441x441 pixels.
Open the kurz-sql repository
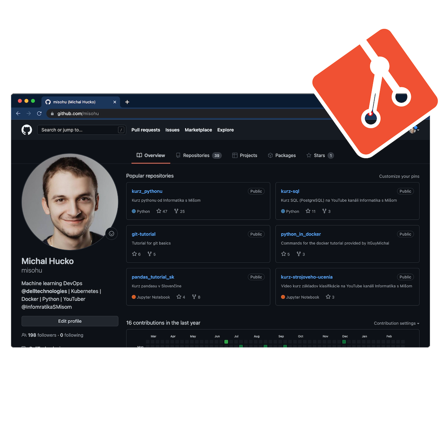290,191
